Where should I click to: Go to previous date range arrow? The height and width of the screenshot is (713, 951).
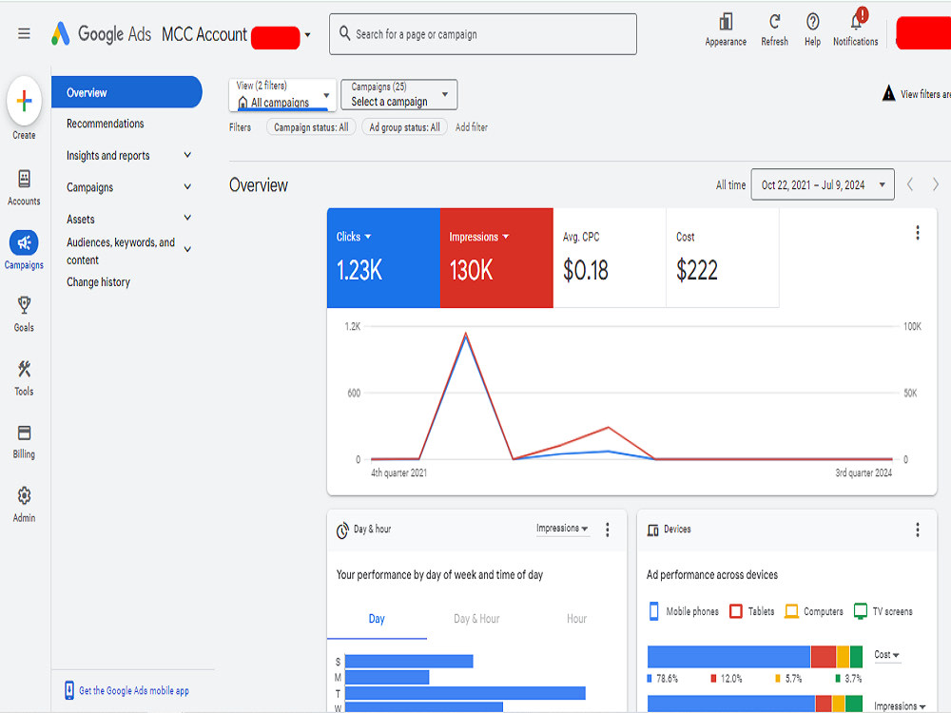910,184
